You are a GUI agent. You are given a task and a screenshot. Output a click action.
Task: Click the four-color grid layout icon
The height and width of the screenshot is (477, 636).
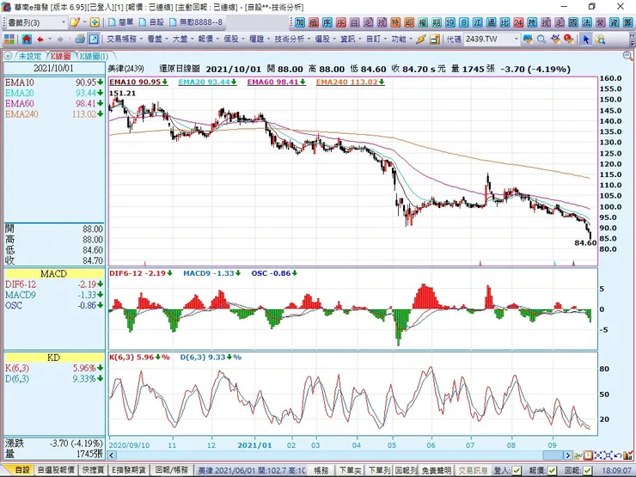[9, 40]
